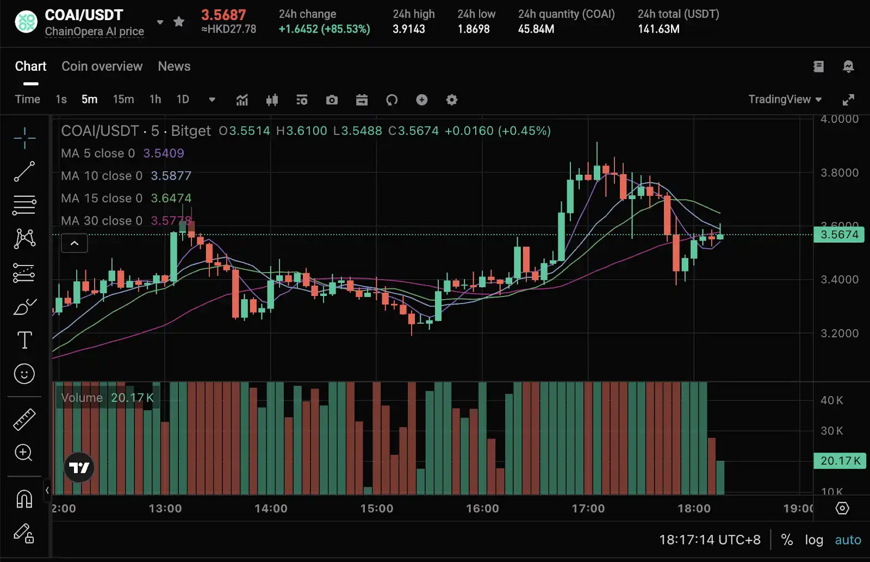Screen dimensions: 870x562
Task: Select the 15m candle interval
Action: click(x=123, y=100)
